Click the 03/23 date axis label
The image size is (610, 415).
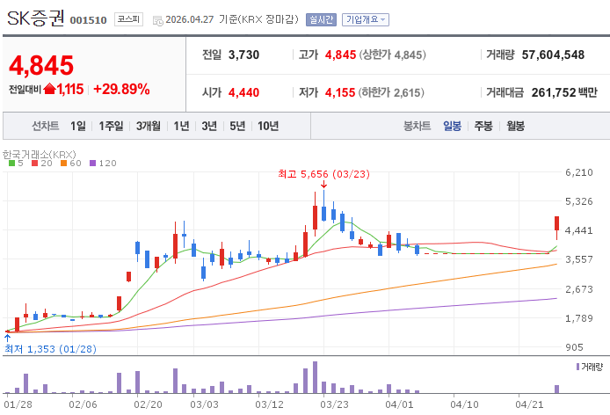334,404
